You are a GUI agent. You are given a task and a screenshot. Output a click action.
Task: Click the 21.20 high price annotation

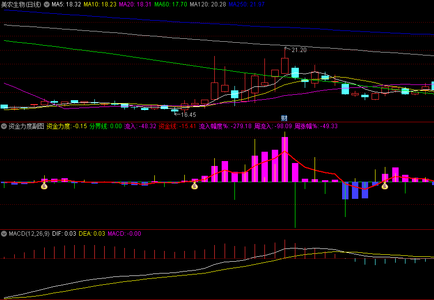coord(299,50)
